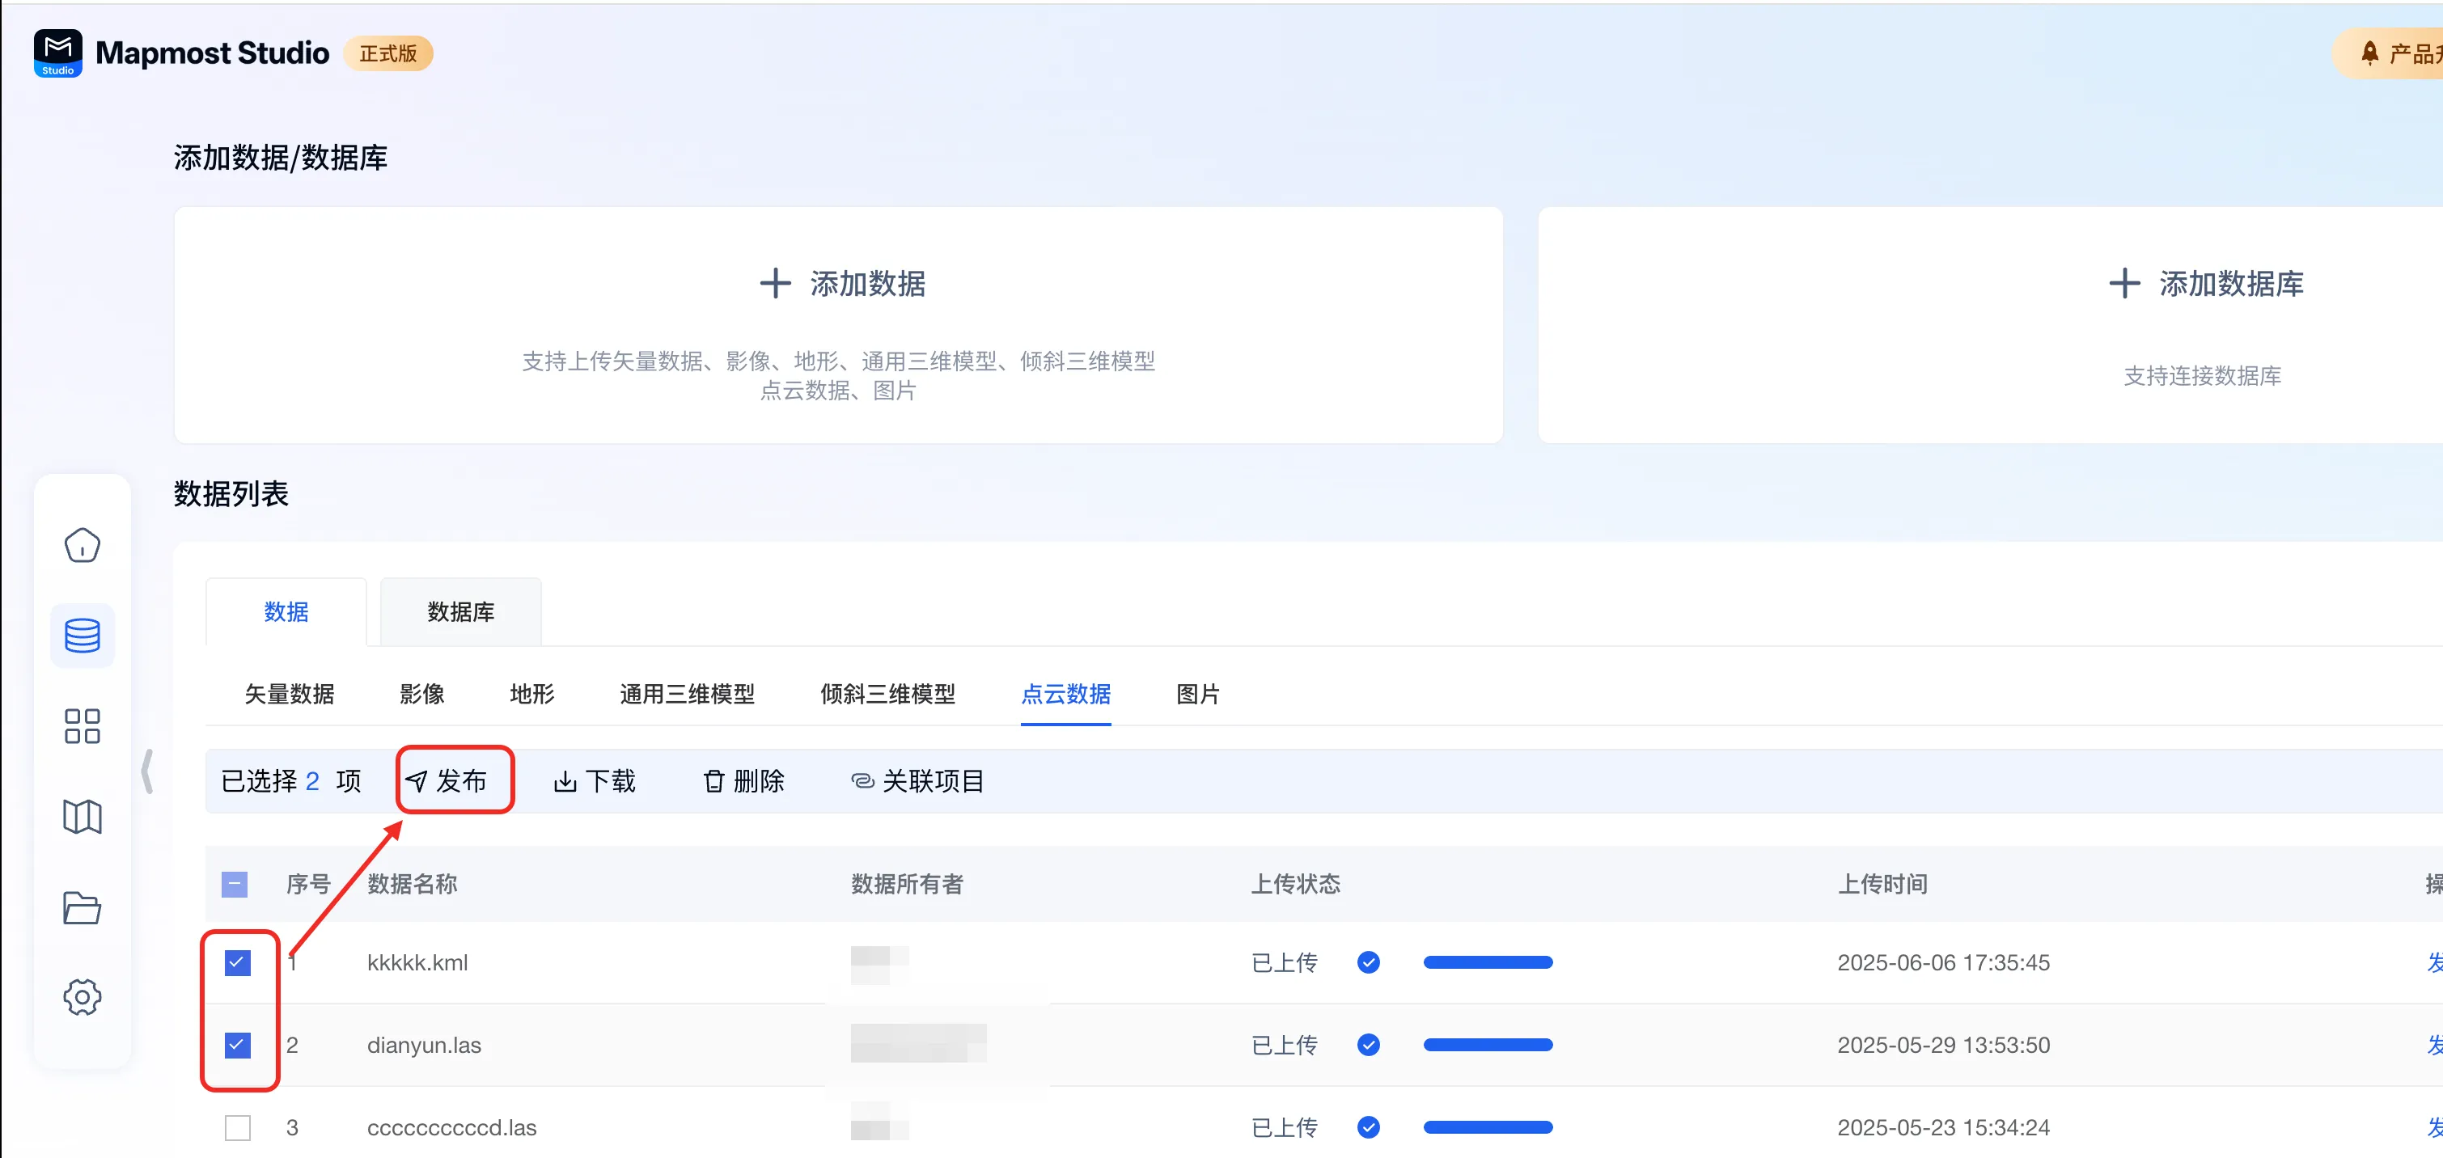Select the 矢量数据 category tab
2443x1158 pixels.
290,693
